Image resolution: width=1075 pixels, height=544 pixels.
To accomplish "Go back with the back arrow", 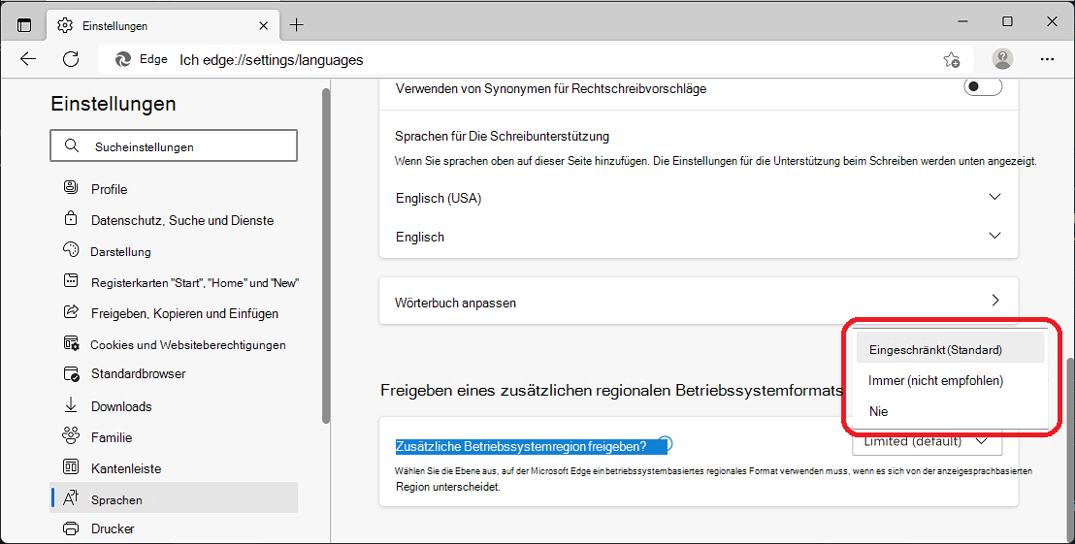I will point(28,59).
